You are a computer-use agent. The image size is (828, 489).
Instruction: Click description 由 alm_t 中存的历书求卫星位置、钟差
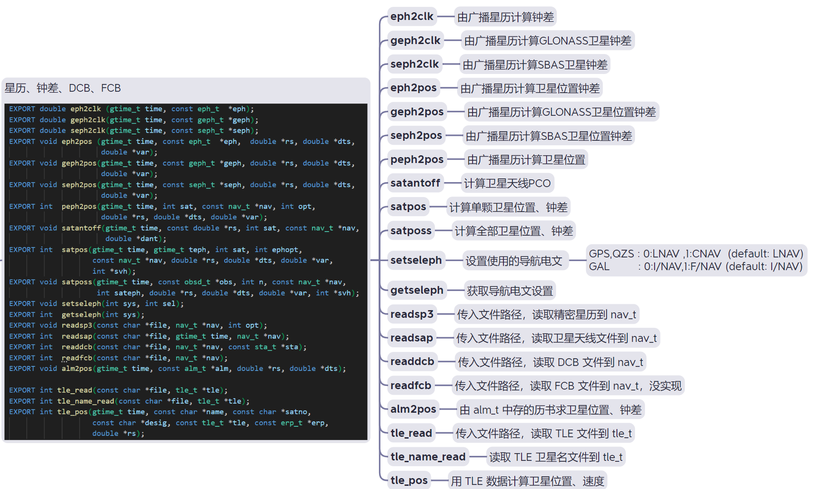coord(550,410)
